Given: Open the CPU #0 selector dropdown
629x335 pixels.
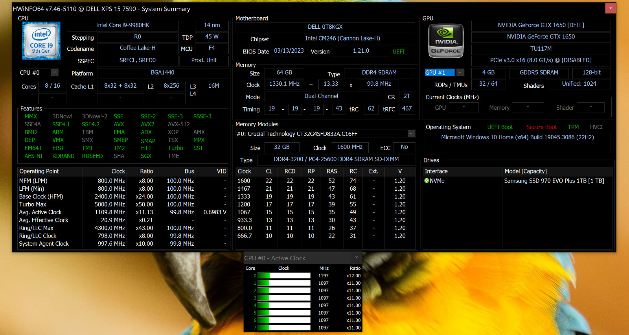Looking at the screenshot, I should point(55,73).
